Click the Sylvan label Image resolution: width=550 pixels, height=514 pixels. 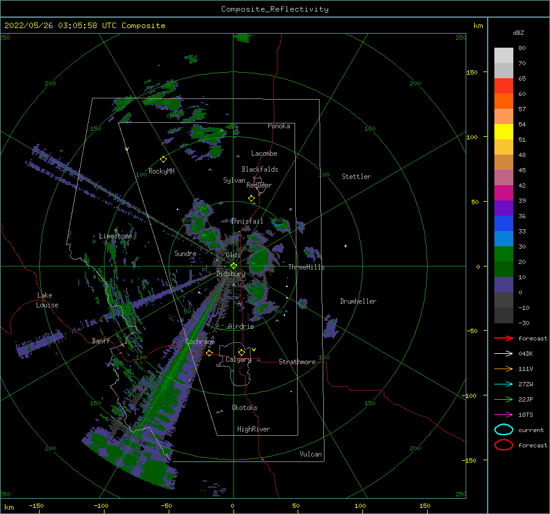[x=234, y=180]
